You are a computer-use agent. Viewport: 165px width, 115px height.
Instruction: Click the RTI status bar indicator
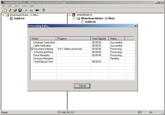143,112
